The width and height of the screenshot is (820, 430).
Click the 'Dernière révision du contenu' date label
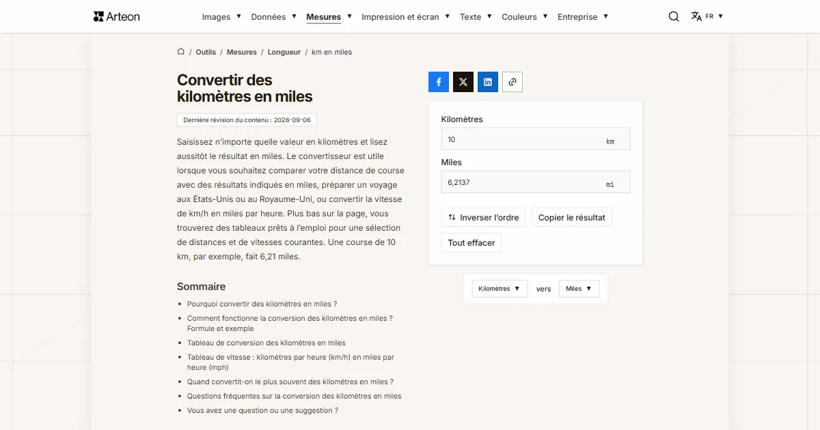tap(247, 119)
